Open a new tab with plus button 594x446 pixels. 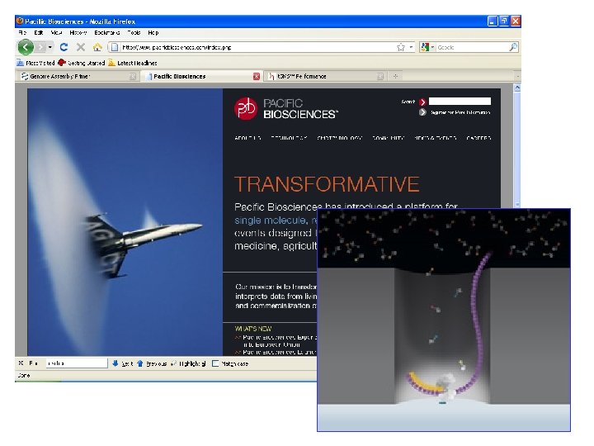tap(395, 76)
